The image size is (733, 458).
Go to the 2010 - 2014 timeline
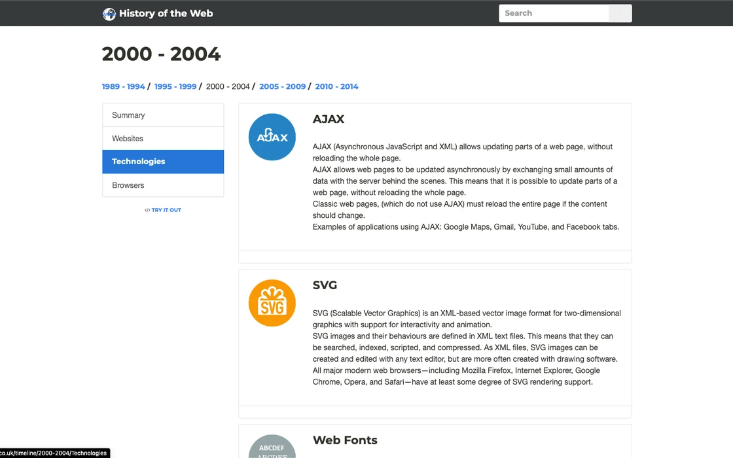(336, 86)
